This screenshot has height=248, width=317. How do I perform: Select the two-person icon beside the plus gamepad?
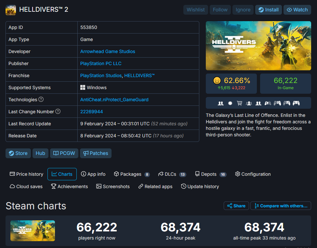pos(258,103)
